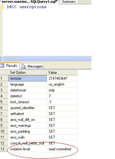This screenshot has width=115, height=159.
Task: Open the Messages tab
Action: coord(32,66)
